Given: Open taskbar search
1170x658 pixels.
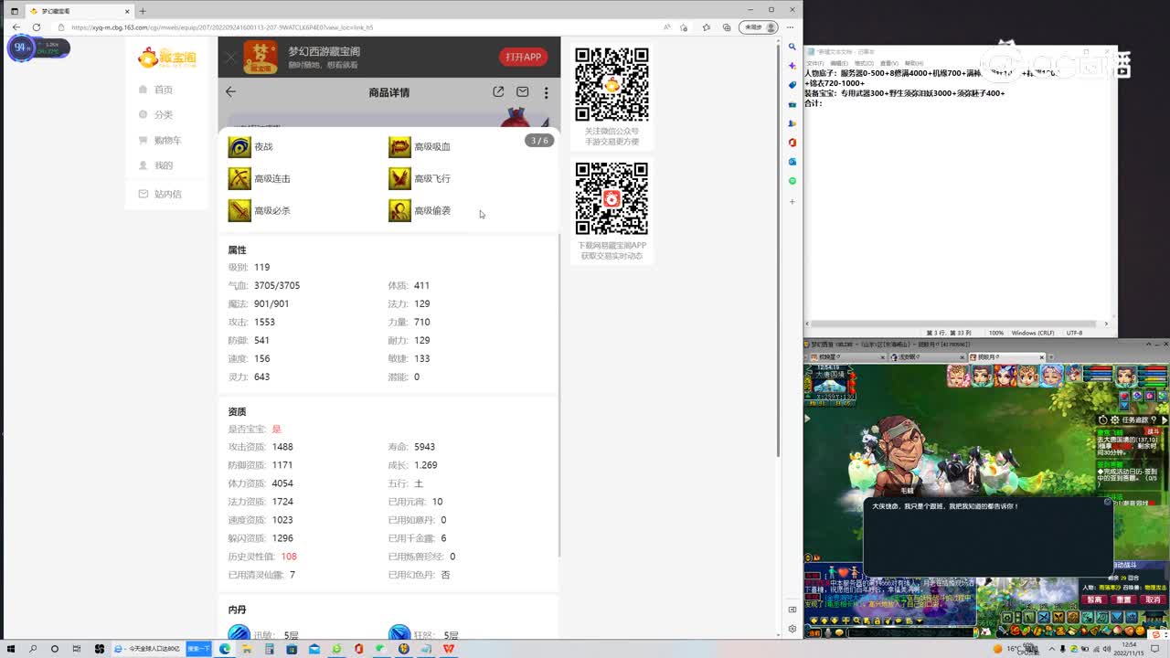Looking at the screenshot, I should click(x=34, y=649).
